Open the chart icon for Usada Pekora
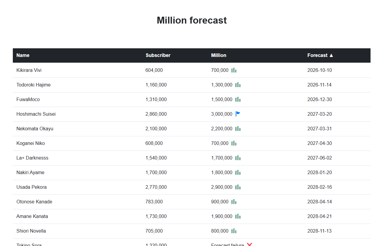392x246 pixels. (x=238, y=187)
